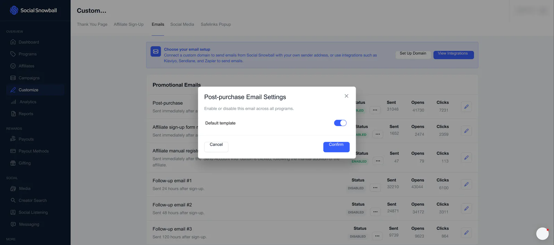Click the Sent count 32210

[x=393, y=187]
